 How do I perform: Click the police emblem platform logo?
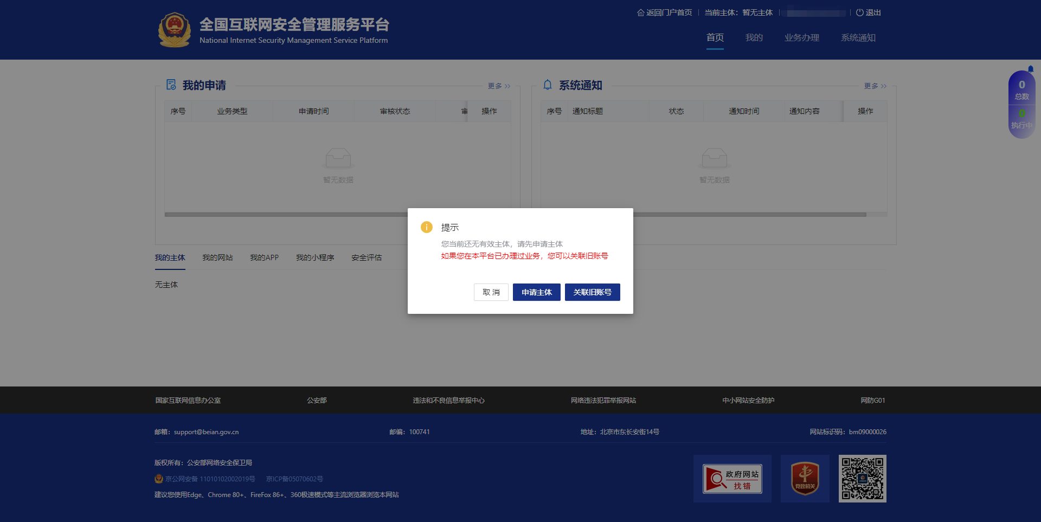(174, 30)
